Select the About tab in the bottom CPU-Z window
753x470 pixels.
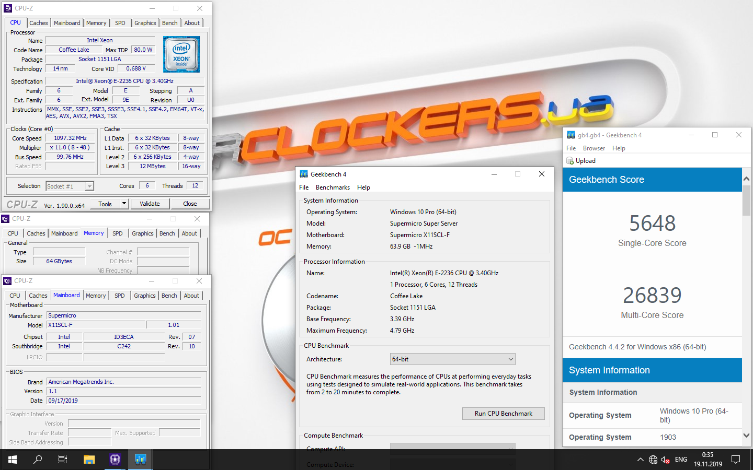pos(191,296)
